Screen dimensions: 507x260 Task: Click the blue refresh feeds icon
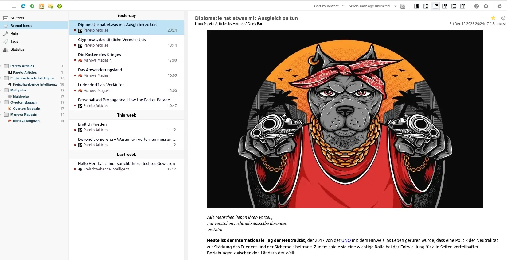tap(23, 6)
